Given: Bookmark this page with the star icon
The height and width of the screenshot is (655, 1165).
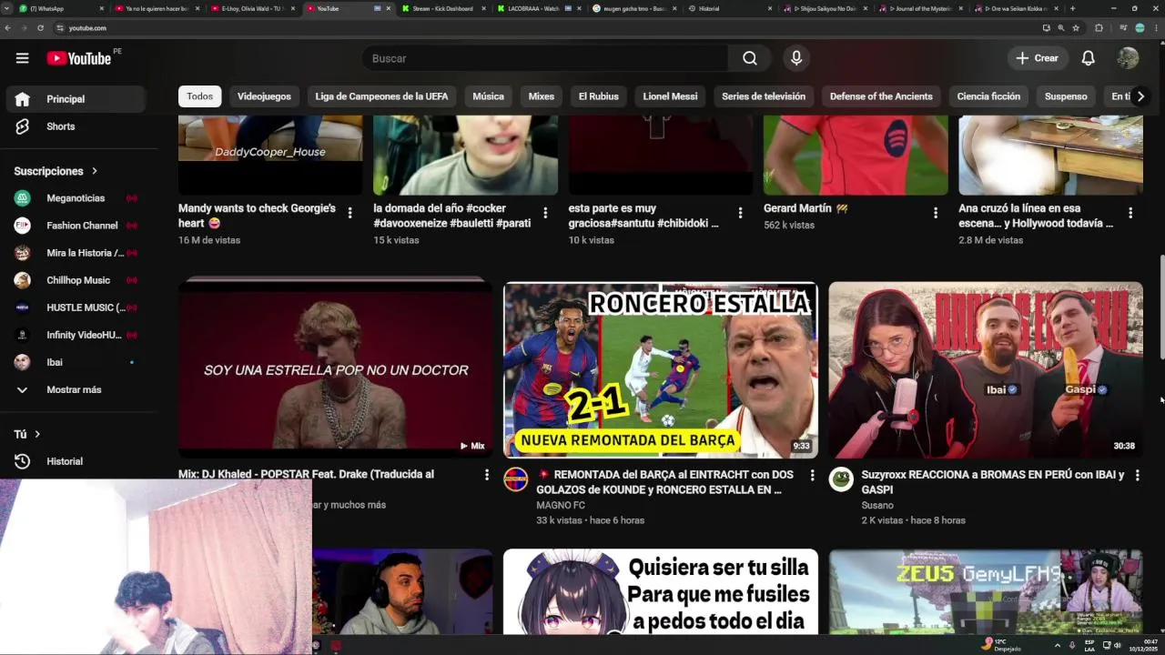Looking at the screenshot, I should pyautogui.click(x=1076, y=28).
